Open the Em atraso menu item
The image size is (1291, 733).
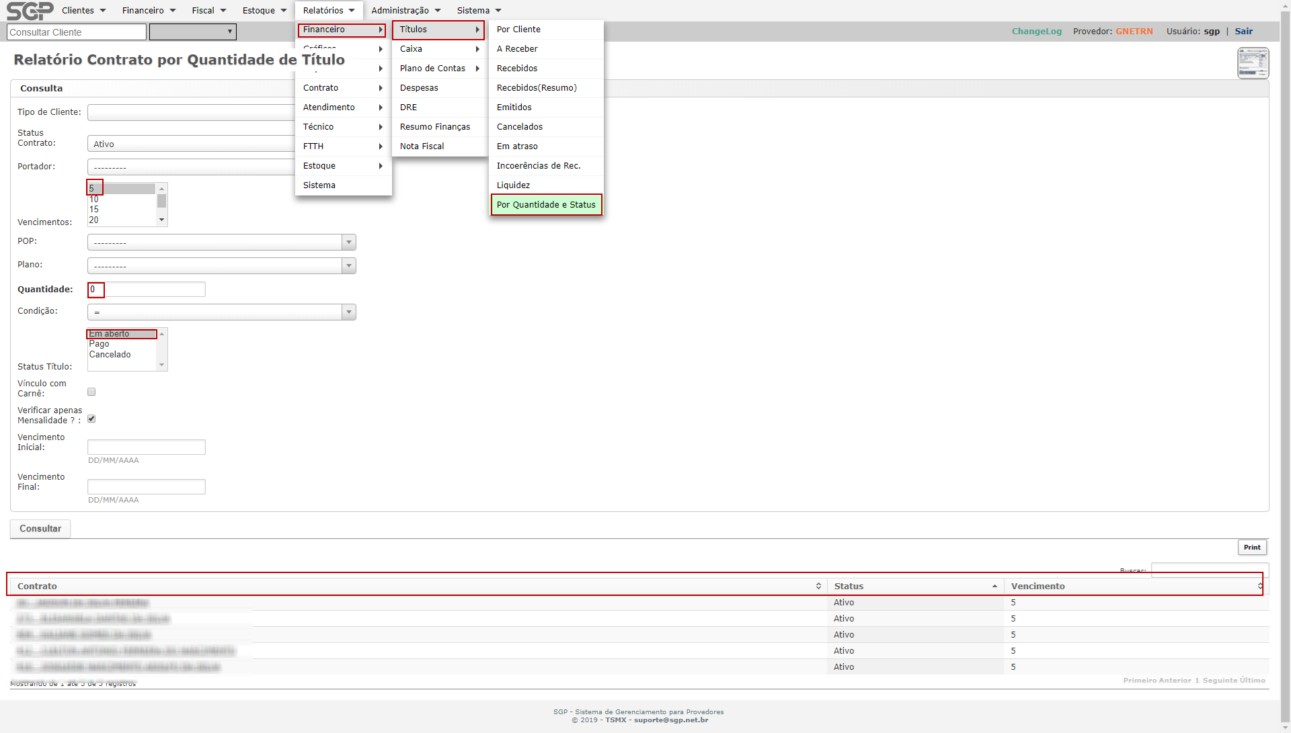tap(517, 146)
